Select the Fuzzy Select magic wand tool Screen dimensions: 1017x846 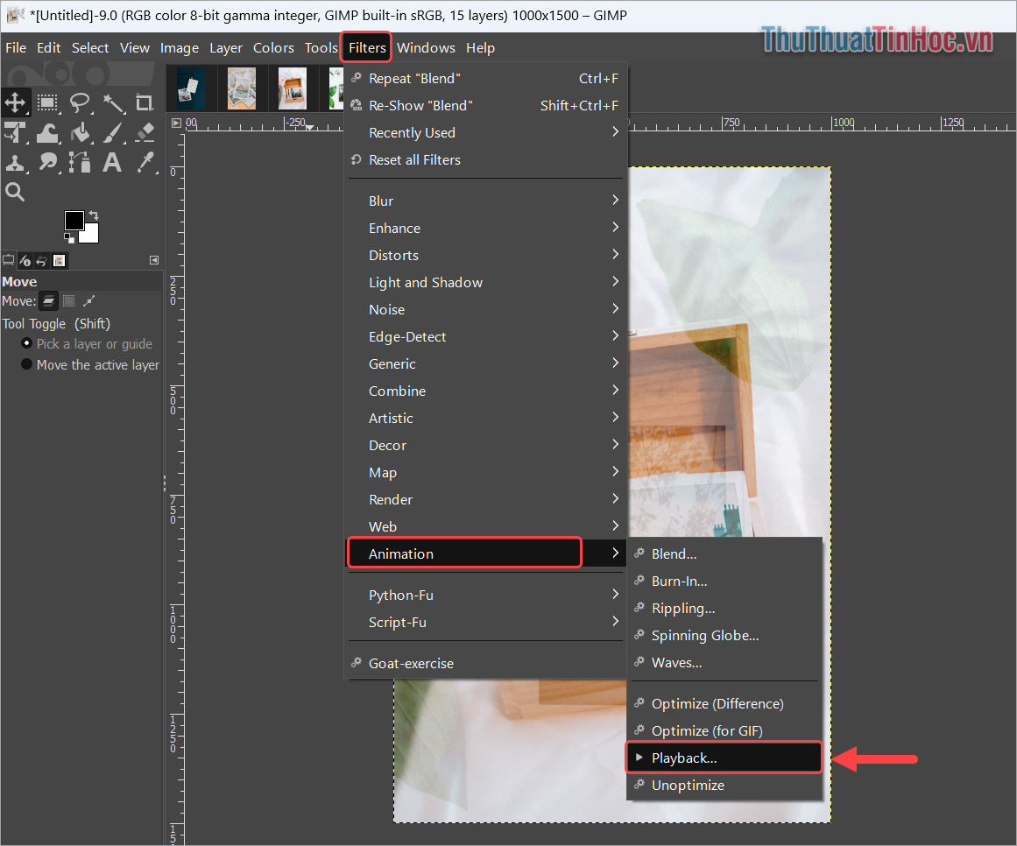coord(113,102)
